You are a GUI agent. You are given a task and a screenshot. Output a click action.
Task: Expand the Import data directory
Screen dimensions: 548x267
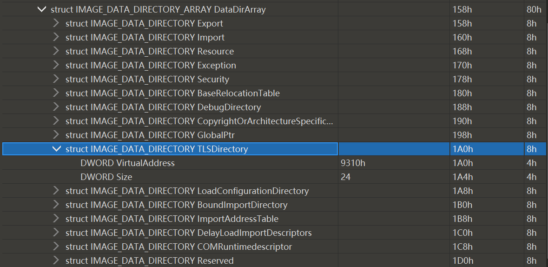56,37
